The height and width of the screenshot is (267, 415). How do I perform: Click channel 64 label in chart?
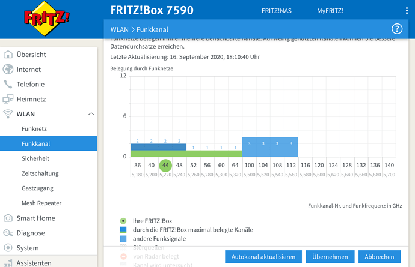235,166
